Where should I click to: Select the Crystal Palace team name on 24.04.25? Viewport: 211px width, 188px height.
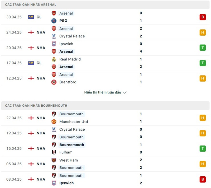click(72, 36)
